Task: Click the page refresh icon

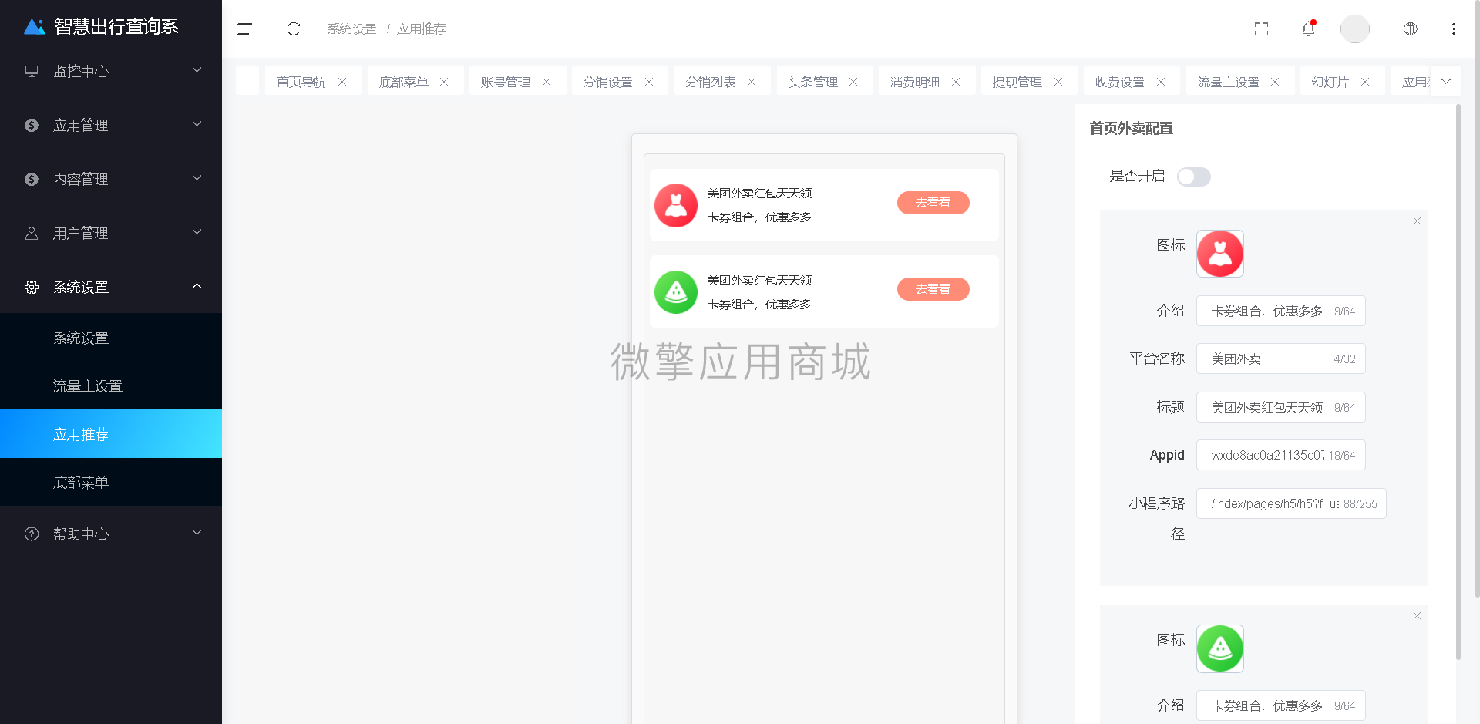Action: point(294,29)
